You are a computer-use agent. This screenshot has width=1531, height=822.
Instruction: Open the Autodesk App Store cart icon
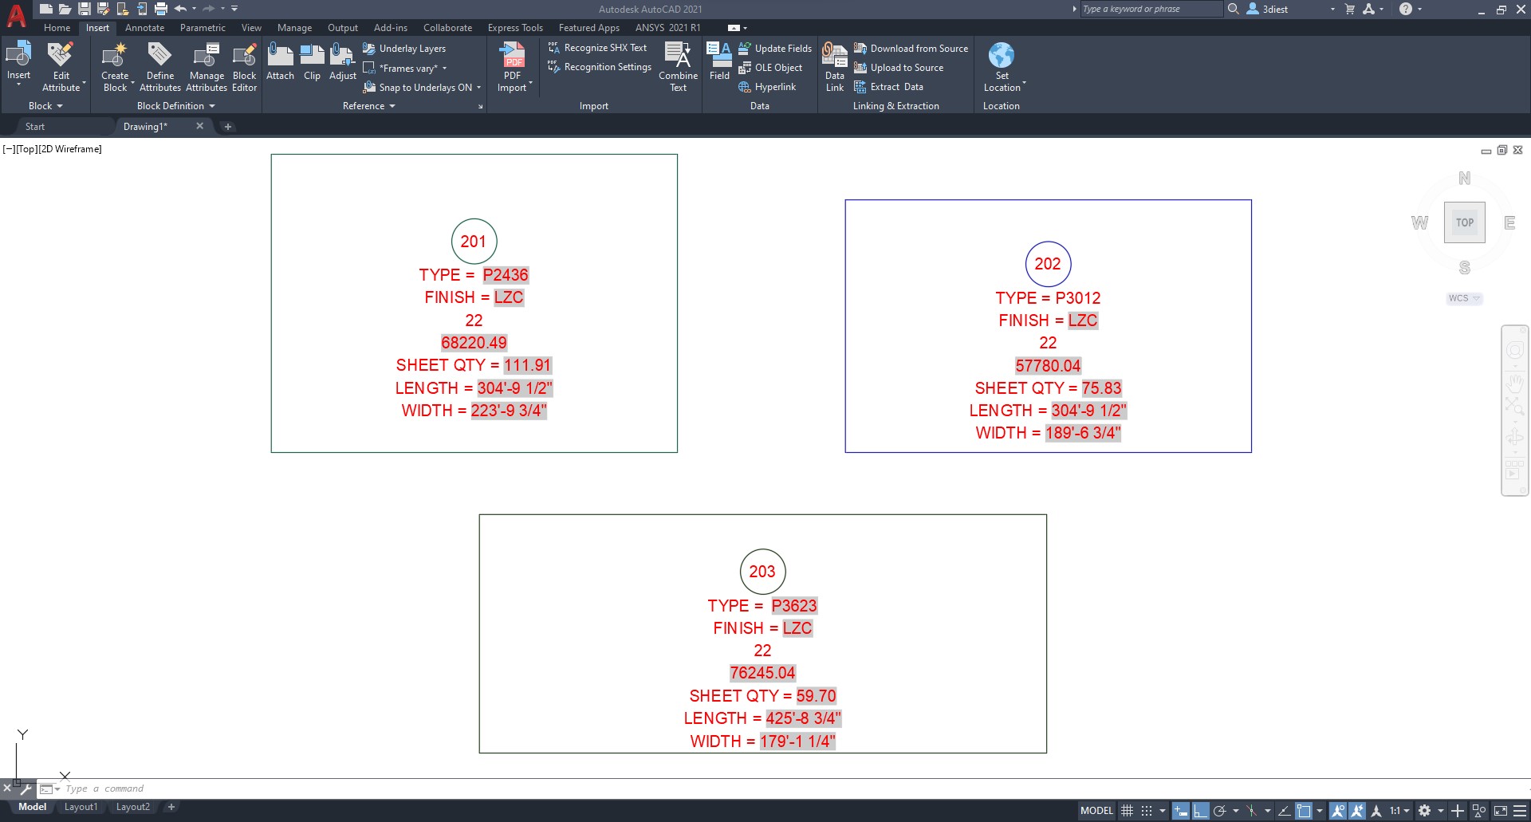(x=1350, y=9)
